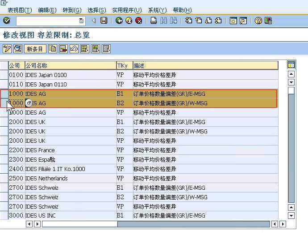The height and width of the screenshot is (235, 308).
Task: Click the Print icon in toolbar
Action: click(154, 21)
